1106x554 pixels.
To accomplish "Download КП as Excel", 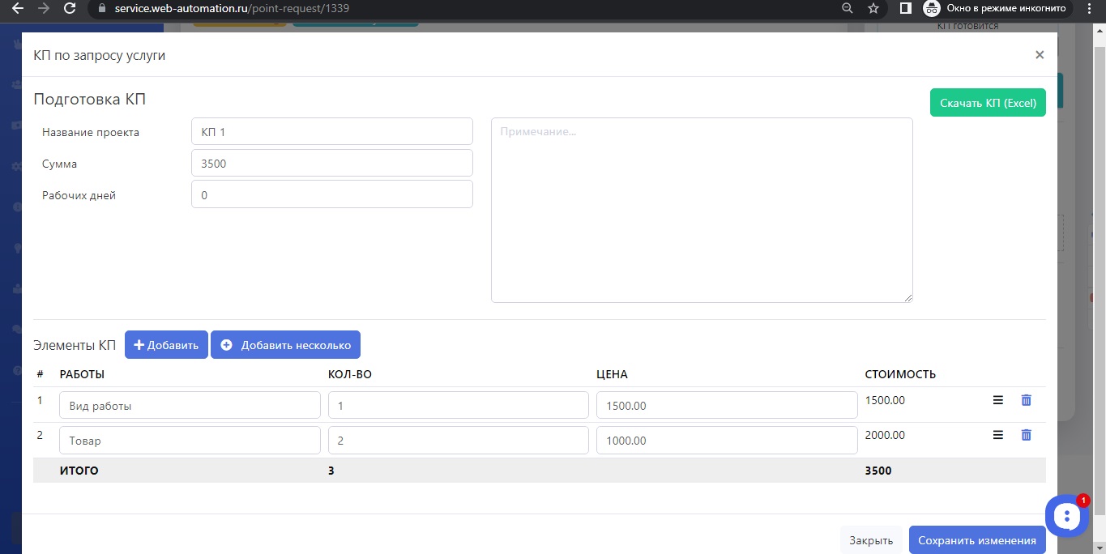I will click(x=987, y=103).
